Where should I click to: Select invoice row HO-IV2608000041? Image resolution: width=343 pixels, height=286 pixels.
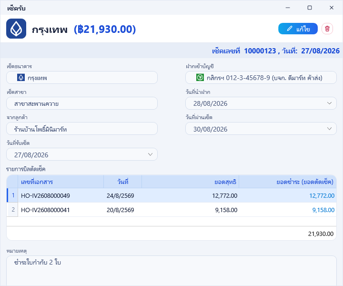(x=171, y=210)
